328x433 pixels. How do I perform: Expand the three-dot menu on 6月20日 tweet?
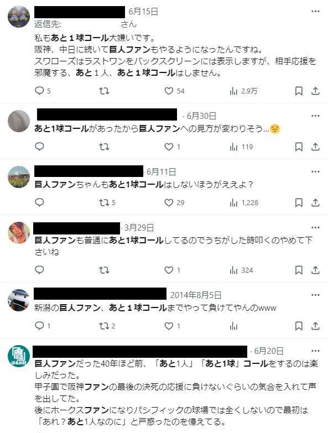315,351
